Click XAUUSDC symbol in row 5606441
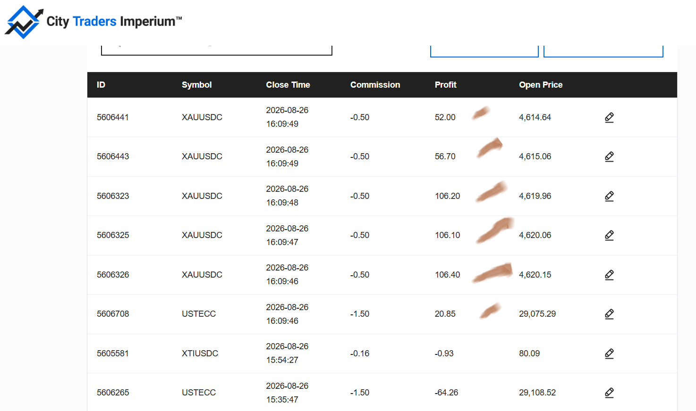 coord(202,117)
